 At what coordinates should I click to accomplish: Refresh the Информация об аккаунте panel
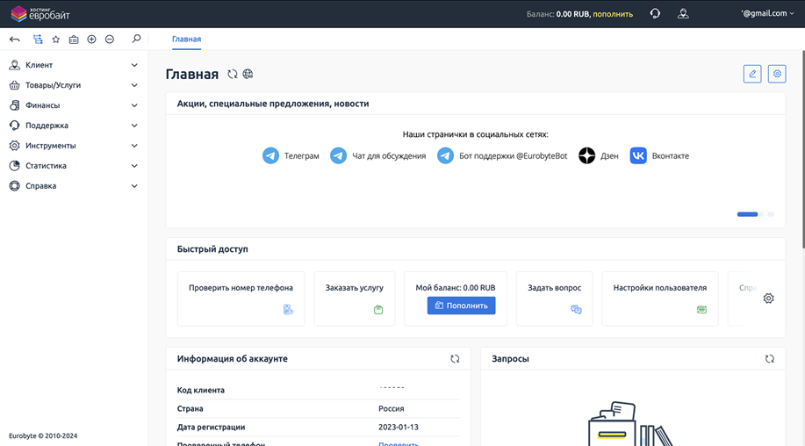point(455,359)
